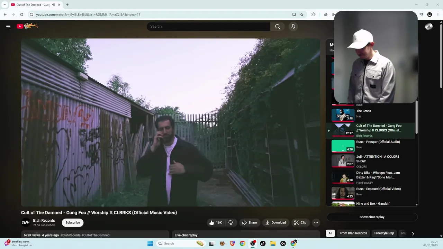This screenshot has width=443, height=249.
Task: Open tab search dropdown arrow
Action: click(x=4, y=5)
